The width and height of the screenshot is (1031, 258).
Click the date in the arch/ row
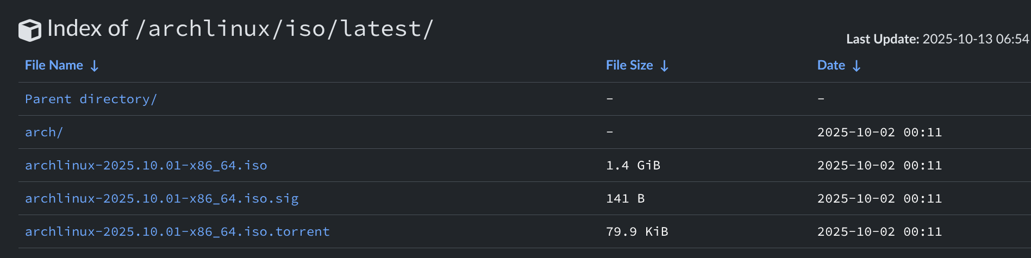click(879, 132)
